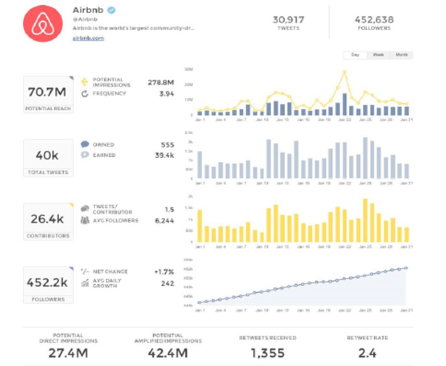
Task: Click the Potential Impressions value 278.8M
Action: [x=160, y=82]
